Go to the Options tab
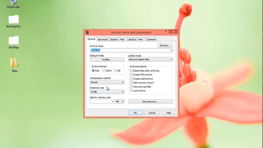Screen dimensions: 263x148 pyautogui.click(x=113, y=39)
